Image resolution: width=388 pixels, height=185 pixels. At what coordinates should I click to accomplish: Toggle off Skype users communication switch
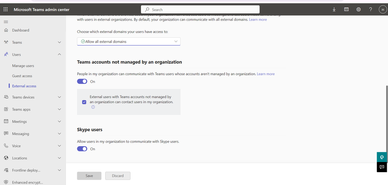(x=82, y=149)
